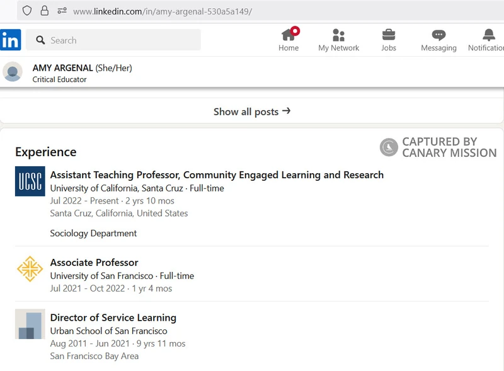Click the red notification badge on Home
Screen dimensions: 504x371
295,31
